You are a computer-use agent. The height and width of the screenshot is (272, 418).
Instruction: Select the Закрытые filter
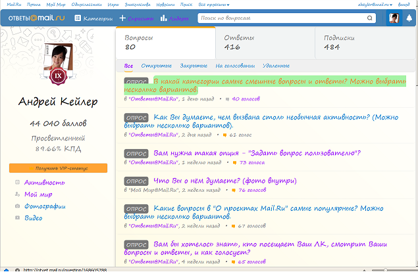click(x=194, y=66)
